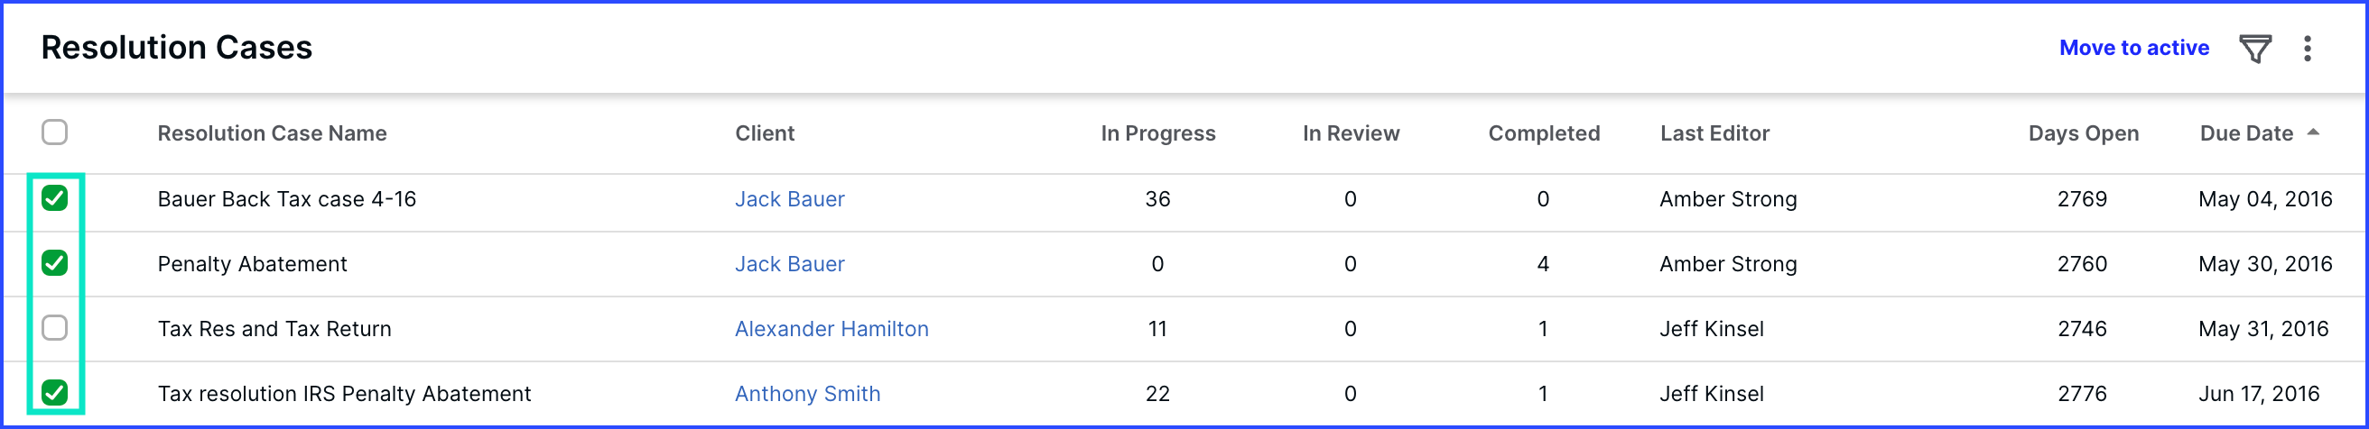Open Jack Bauer client in first row
This screenshot has height=429, width=2369.
(x=789, y=199)
